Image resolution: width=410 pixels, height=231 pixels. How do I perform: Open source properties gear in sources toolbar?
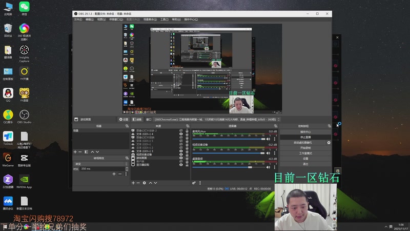point(145,183)
